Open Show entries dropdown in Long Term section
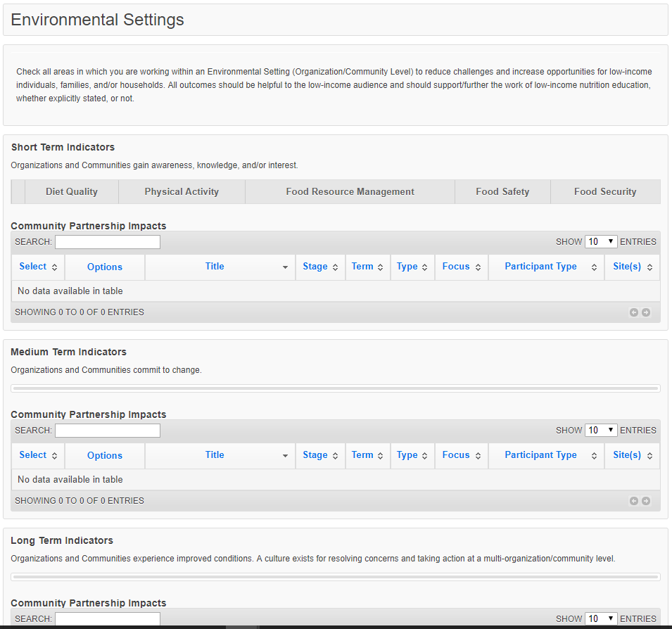The image size is (672, 629). coord(601,618)
